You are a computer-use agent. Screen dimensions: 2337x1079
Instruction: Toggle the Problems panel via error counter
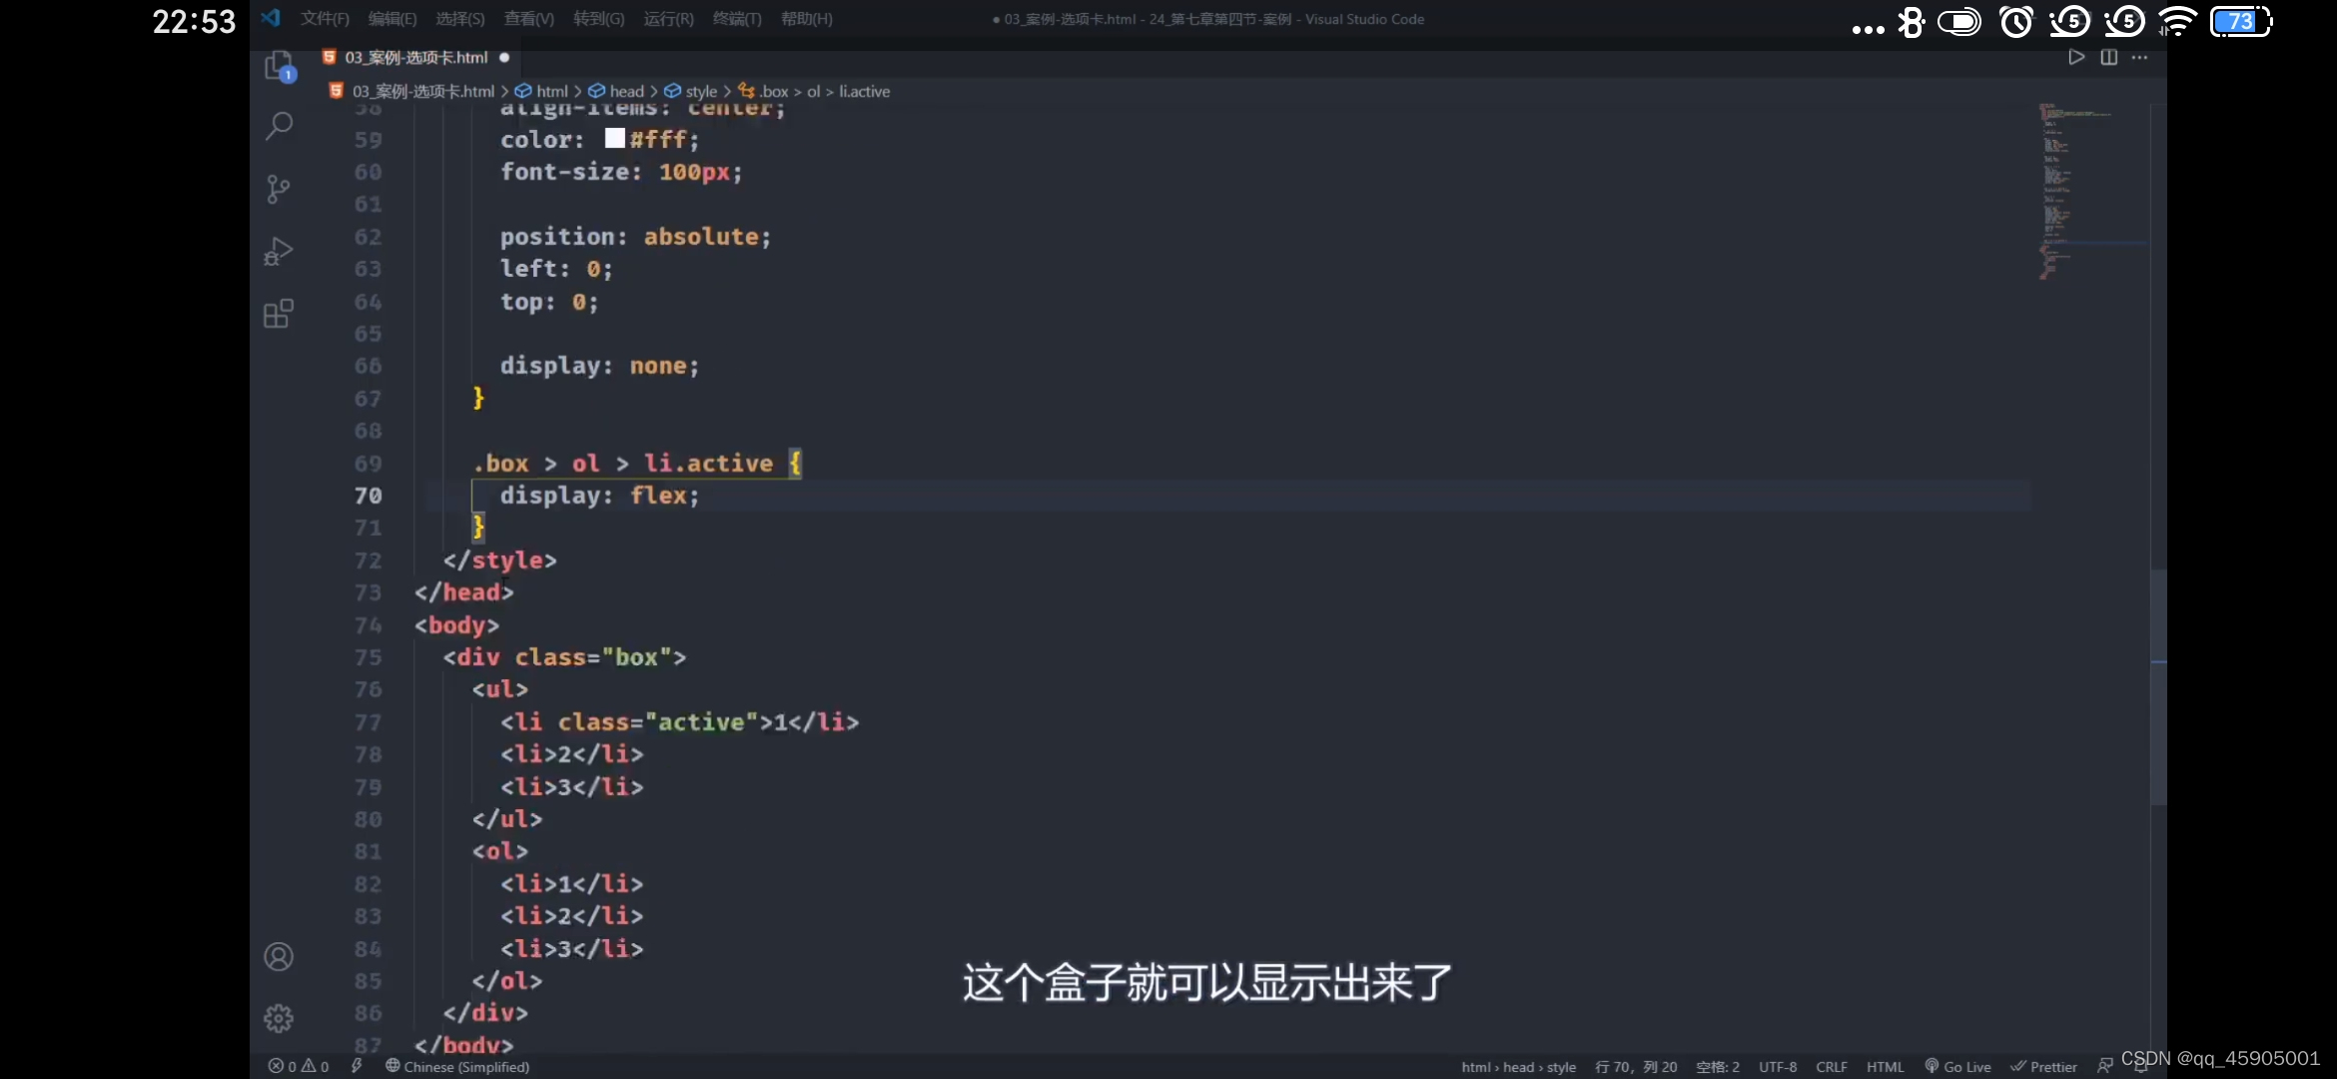[298, 1066]
